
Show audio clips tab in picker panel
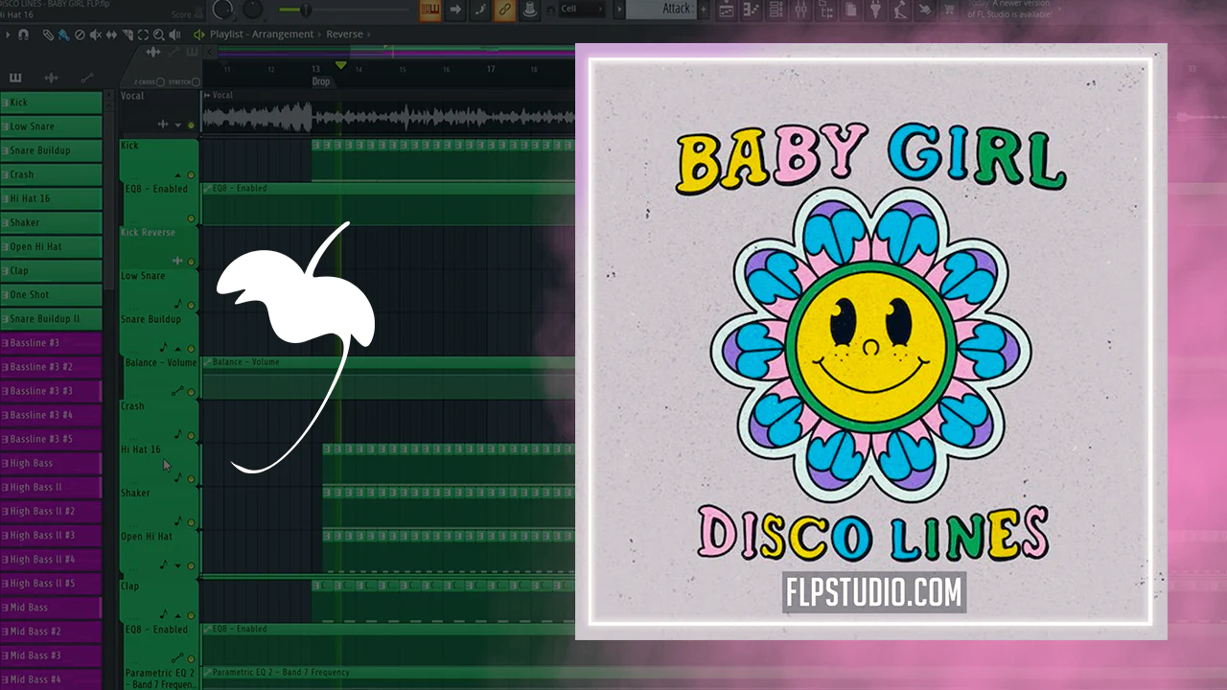click(51, 78)
